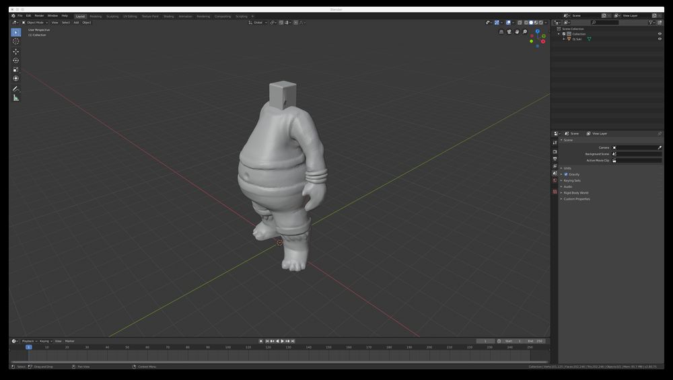Select the Annotate tool
The height and width of the screenshot is (380, 673).
[16, 89]
